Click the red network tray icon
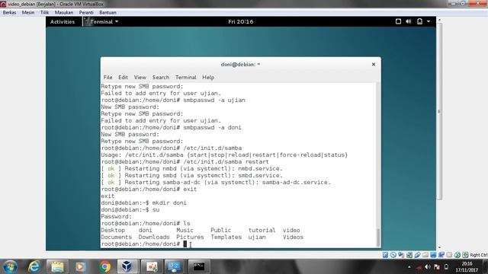488x274 pixels. point(419,267)
